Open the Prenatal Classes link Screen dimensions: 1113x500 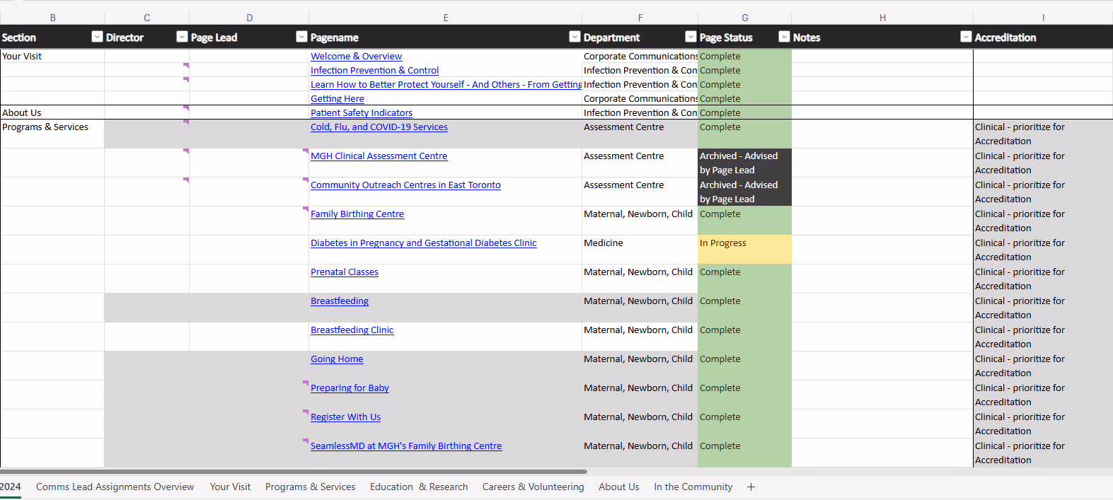click(x=344, y=272)
